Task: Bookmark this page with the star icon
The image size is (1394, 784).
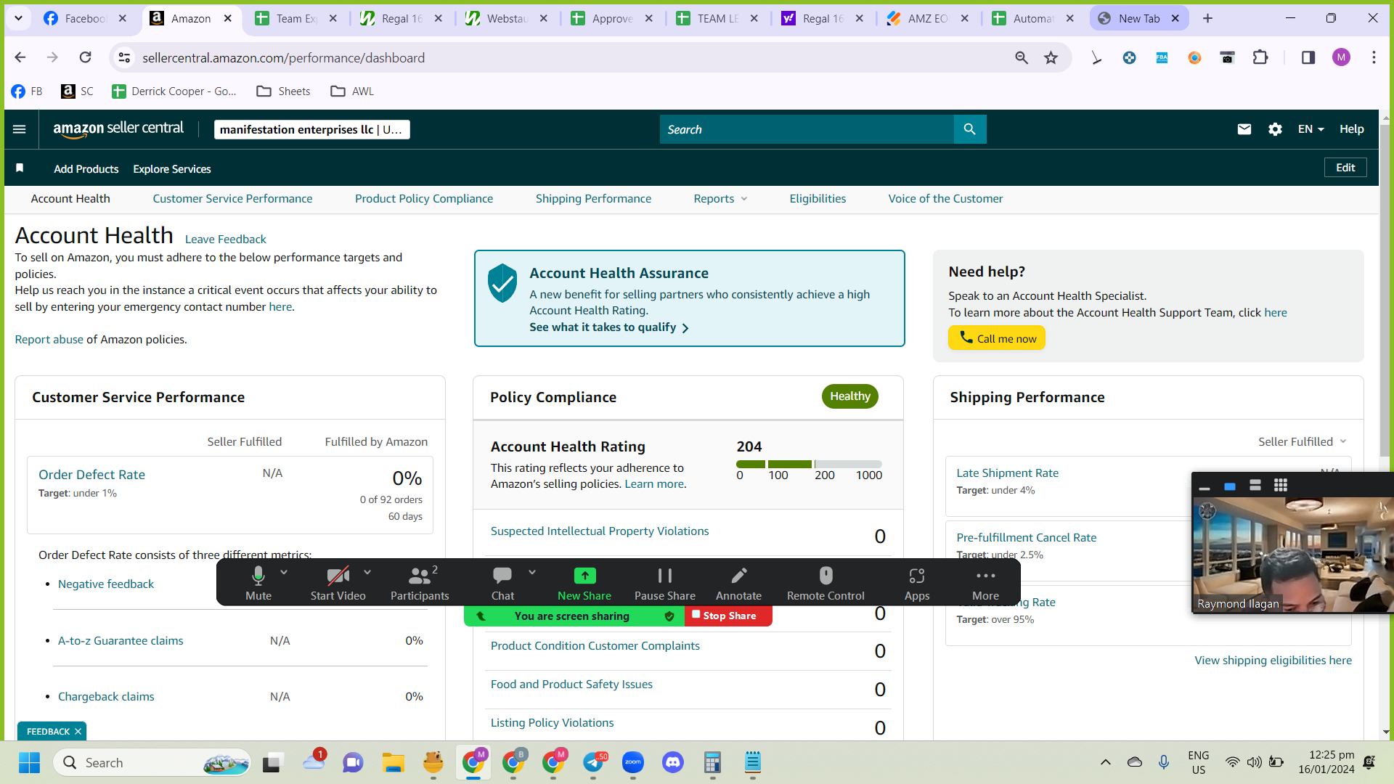Action: click(1051, 58)
